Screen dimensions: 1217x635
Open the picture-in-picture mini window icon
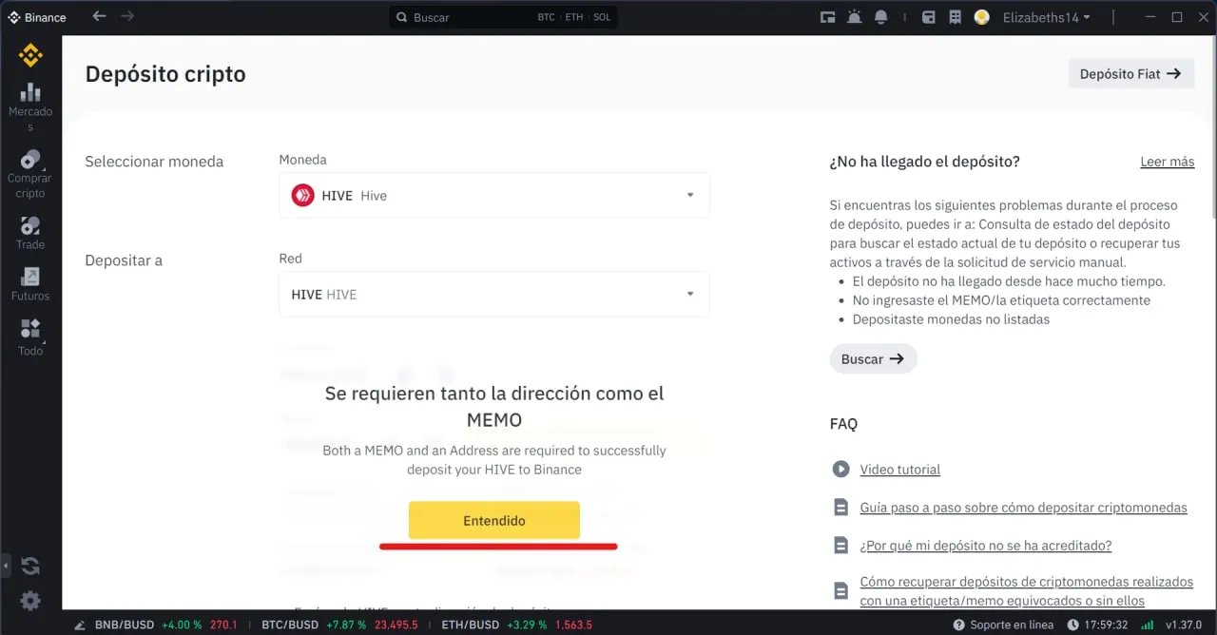tap(827, 17)
